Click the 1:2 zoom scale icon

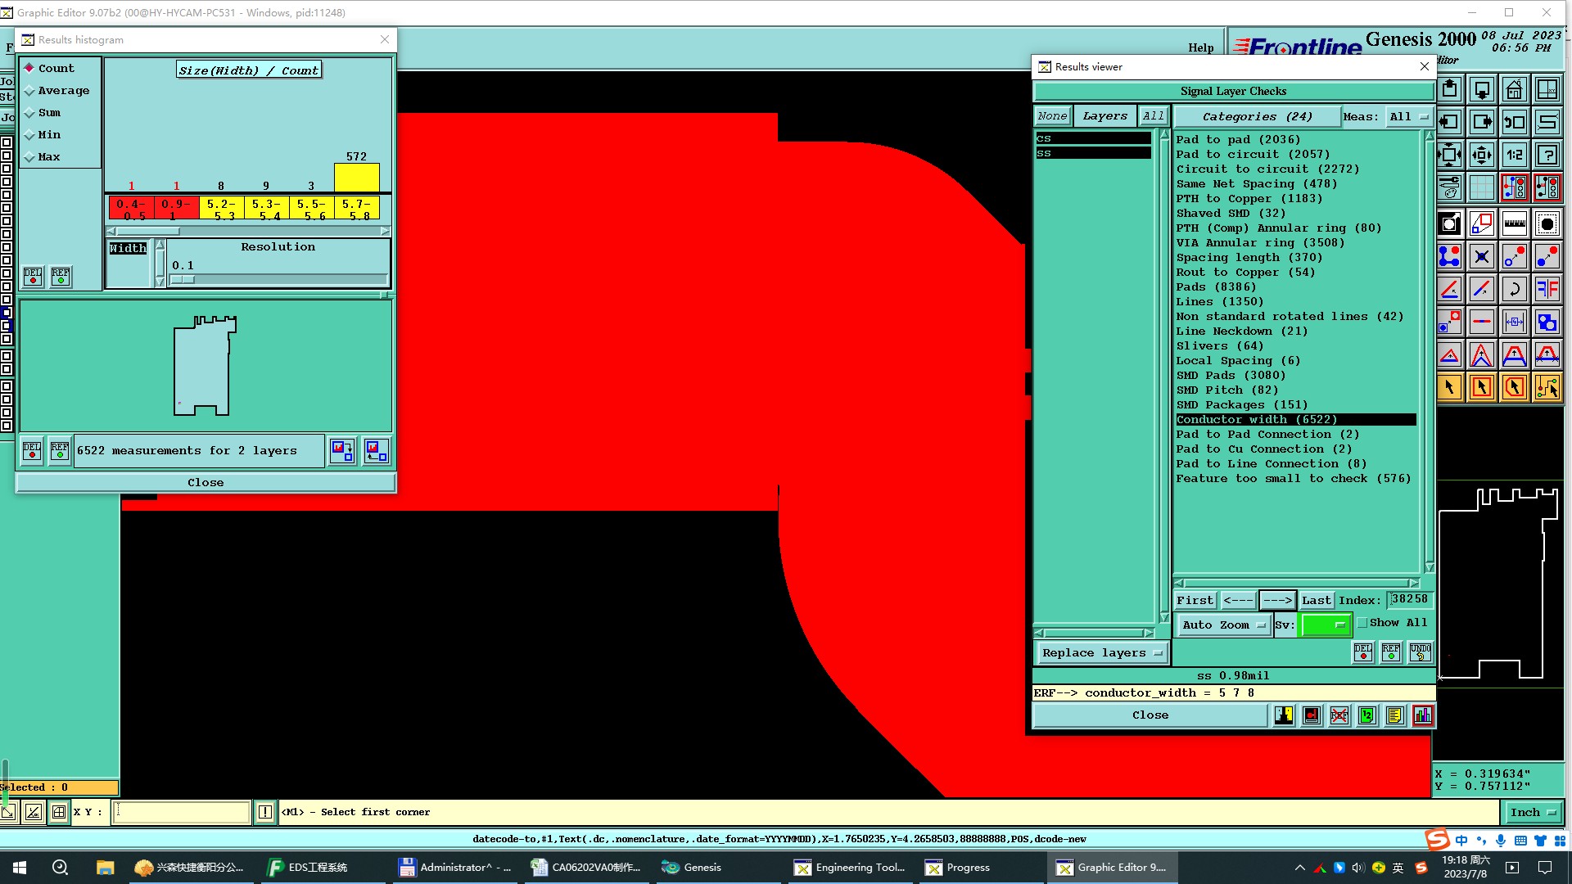pos(1514,155)
